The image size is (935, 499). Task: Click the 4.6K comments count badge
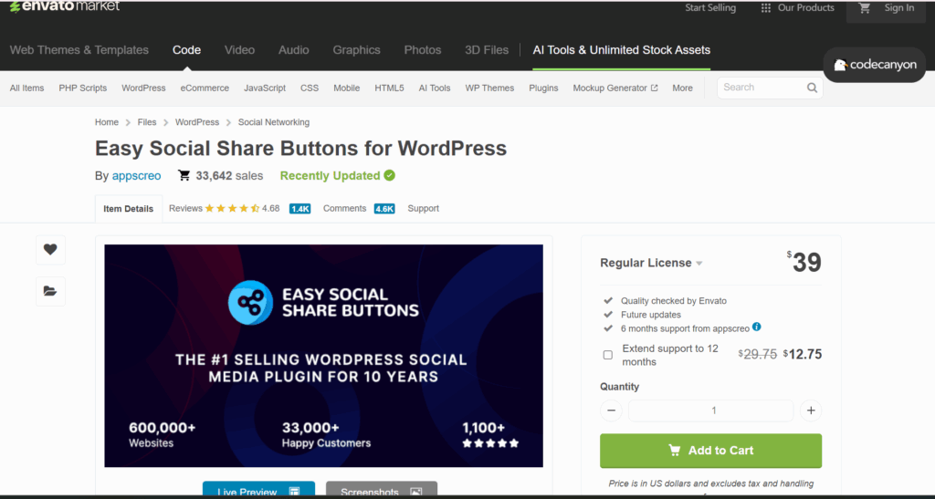(384, 209)
